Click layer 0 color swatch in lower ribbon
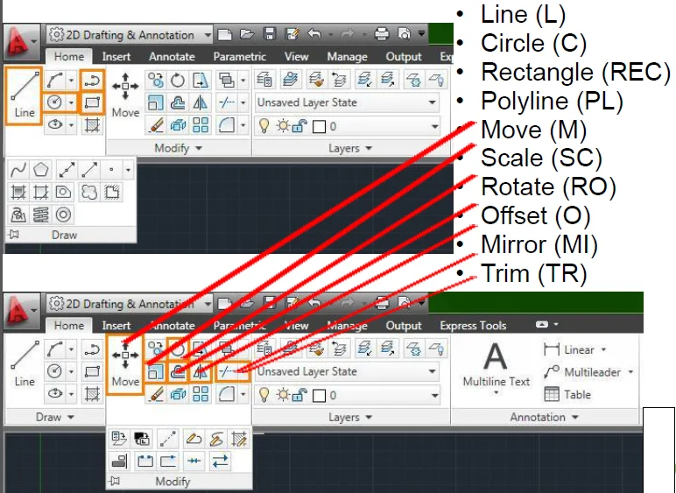The height and width of the screenshot is (493, 676). click(x=319, y=395)
